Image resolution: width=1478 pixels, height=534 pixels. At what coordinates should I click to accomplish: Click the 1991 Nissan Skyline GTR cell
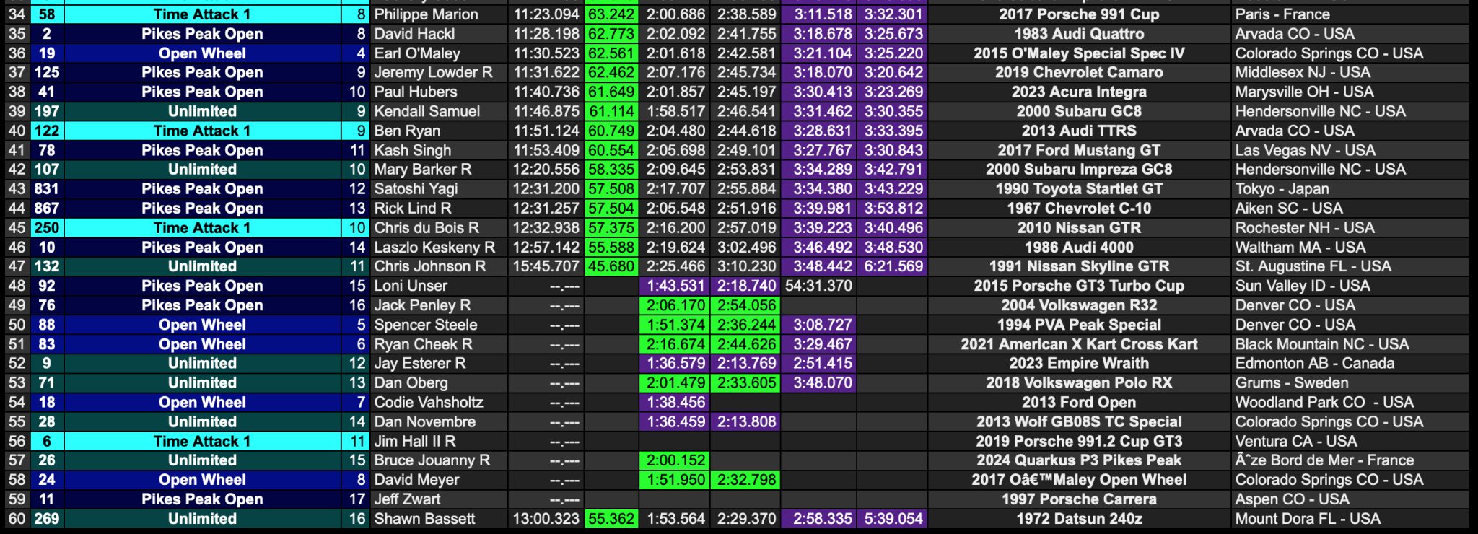tap(1079, 266)
